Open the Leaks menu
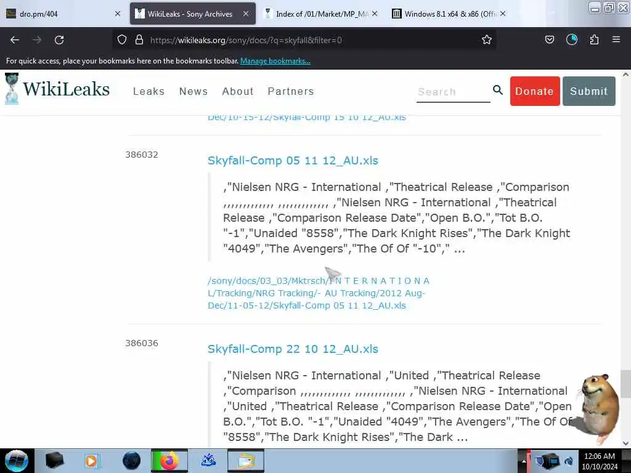Viewport: 631px width, 473px height. tap(149, 91)
